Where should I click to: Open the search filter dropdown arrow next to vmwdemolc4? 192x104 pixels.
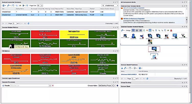117,6
